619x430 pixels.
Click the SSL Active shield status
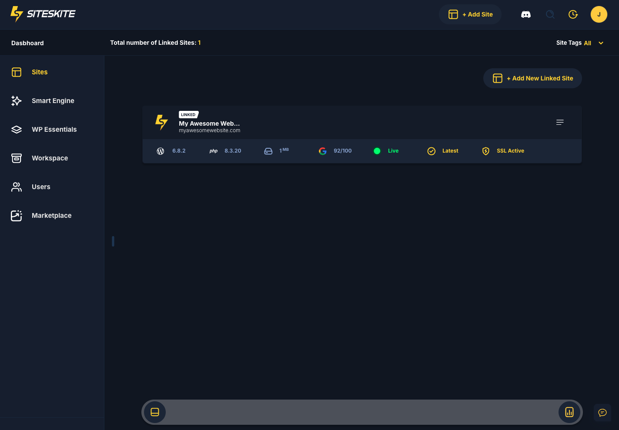(x=503, y=151)
